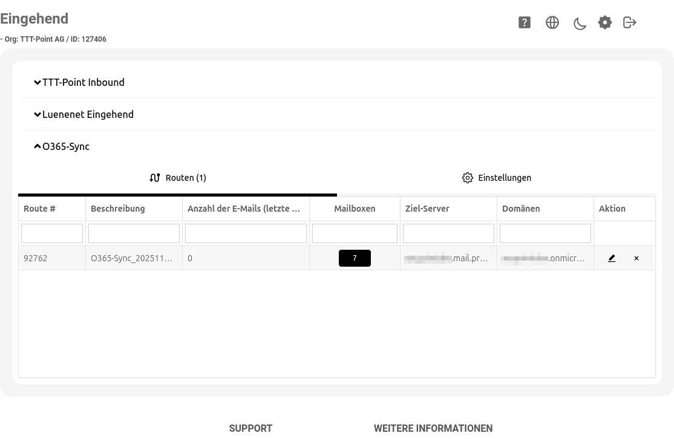Focus the Beschreibung filter input
Image resolution: width=674 pixels, height=439 pixels.
[x=134, y=233]
